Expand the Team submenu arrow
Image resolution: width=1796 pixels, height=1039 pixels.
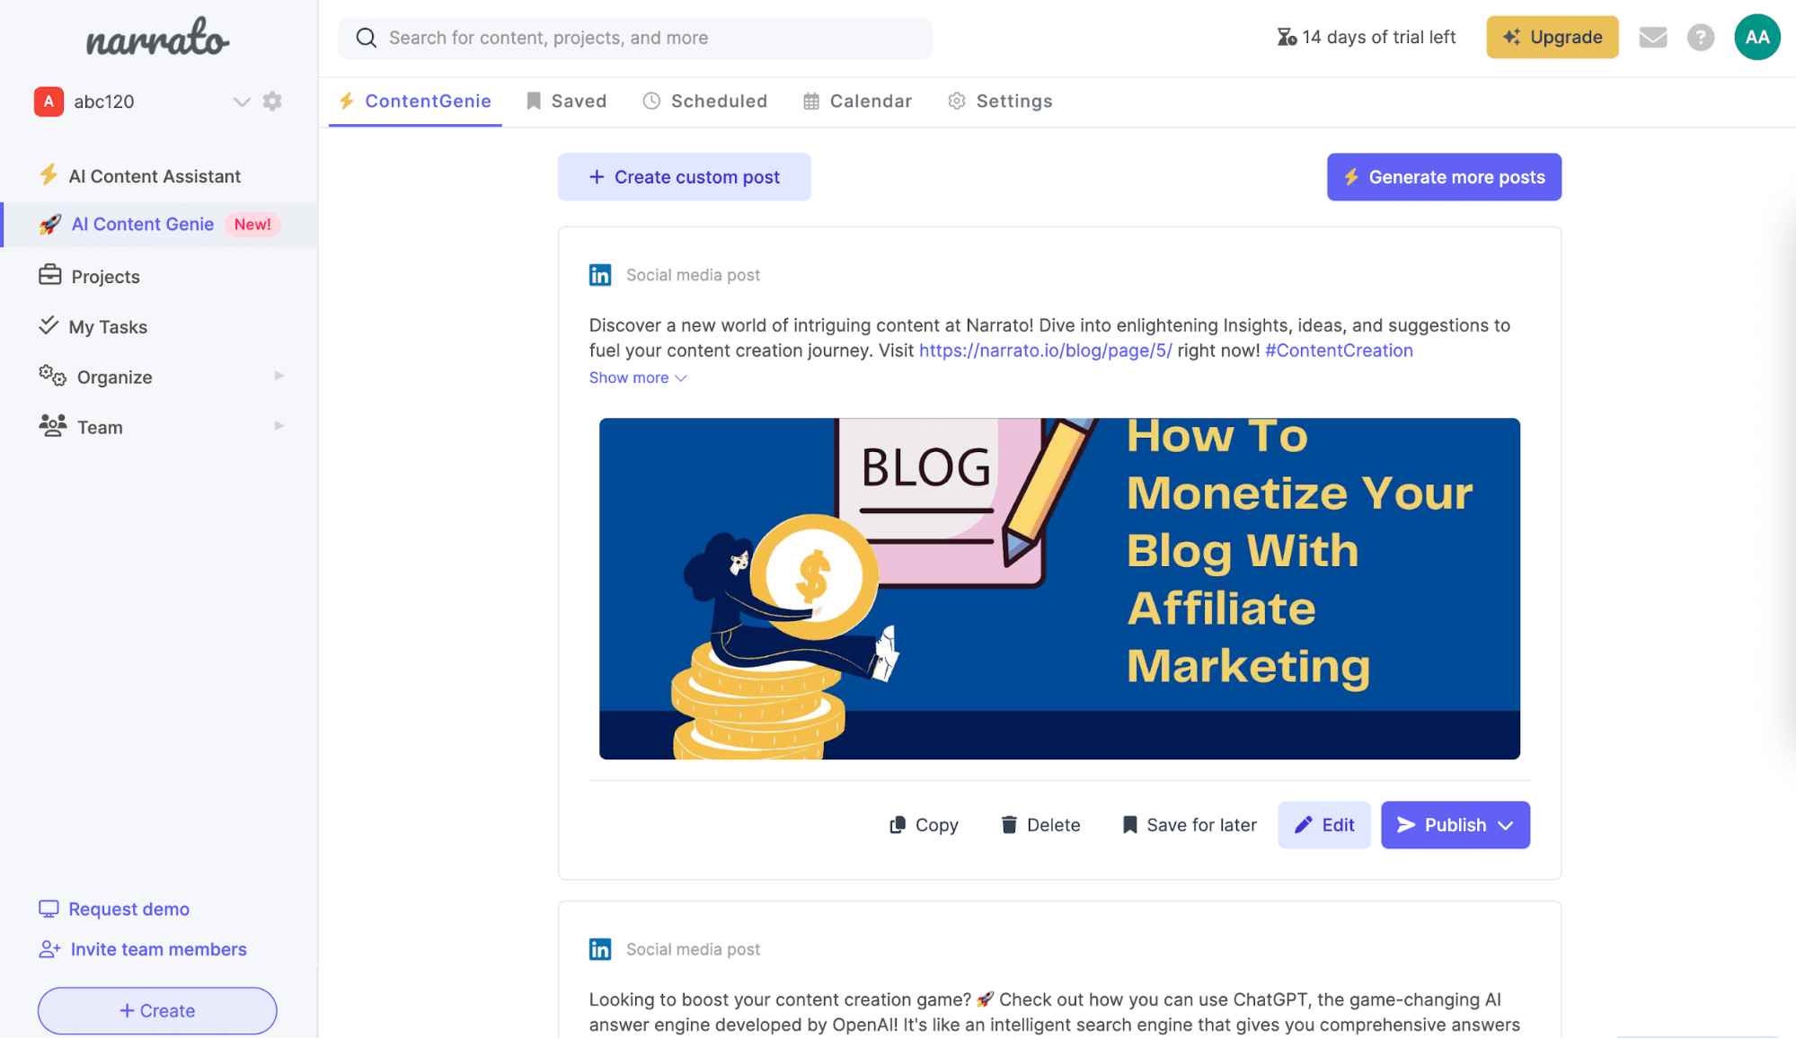pyautogui.click(x=279, y=426)
